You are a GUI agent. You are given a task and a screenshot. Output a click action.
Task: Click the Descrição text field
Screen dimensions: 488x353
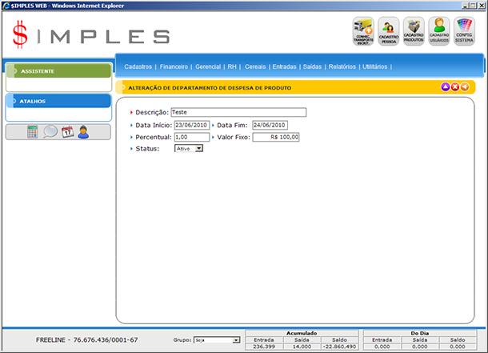pos(238,113)
